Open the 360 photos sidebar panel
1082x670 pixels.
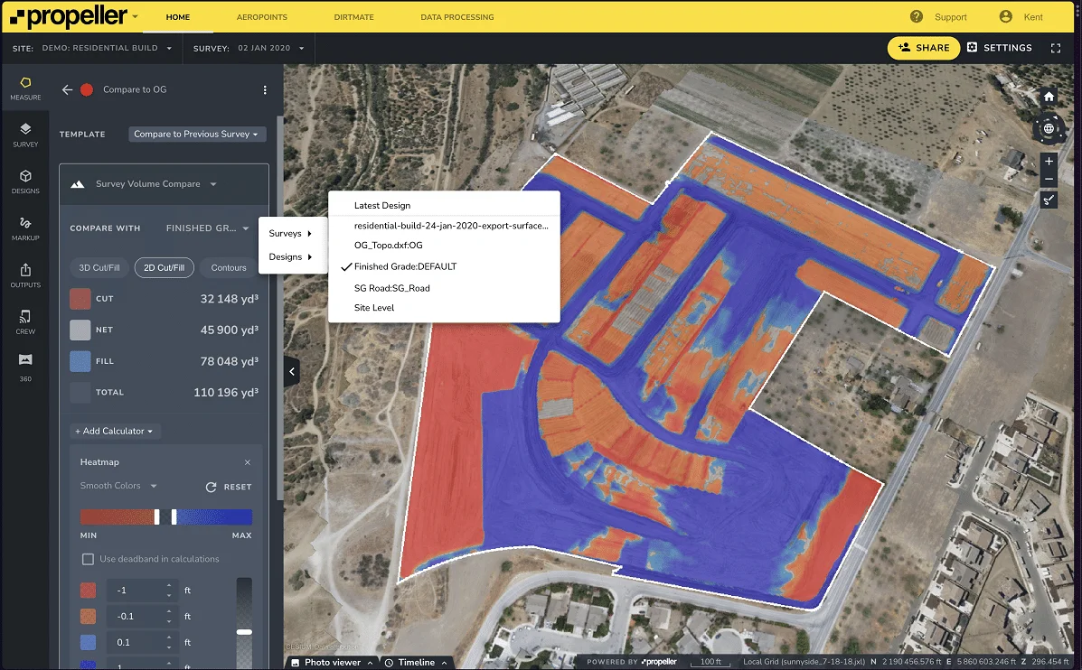click(x=25, y=368)
